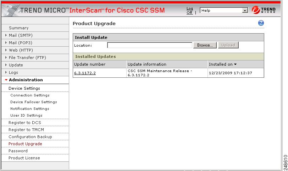This screenshot has height=171, width=288.
Task: Open the blue help question mark icon
Action: click(x=261, y=23)
